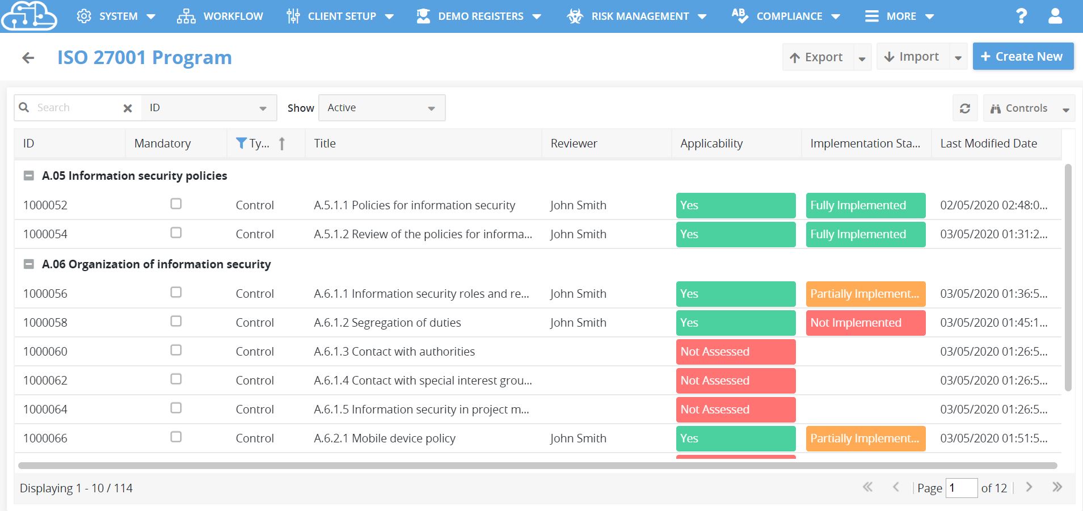Screen dimensions: 1083x511
Task: Open the help question mark icon
Action: pyautogui.click(x=1021, y=16)
